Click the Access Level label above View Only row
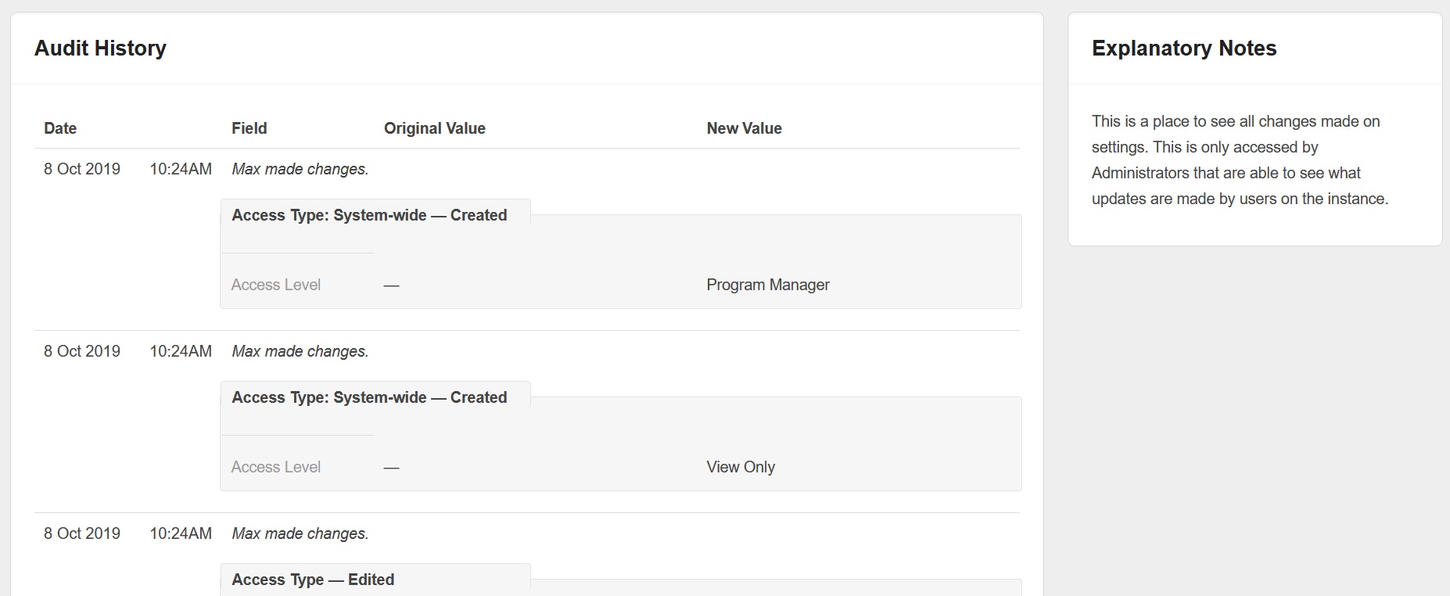1450x596 pixels. [276, 467]
